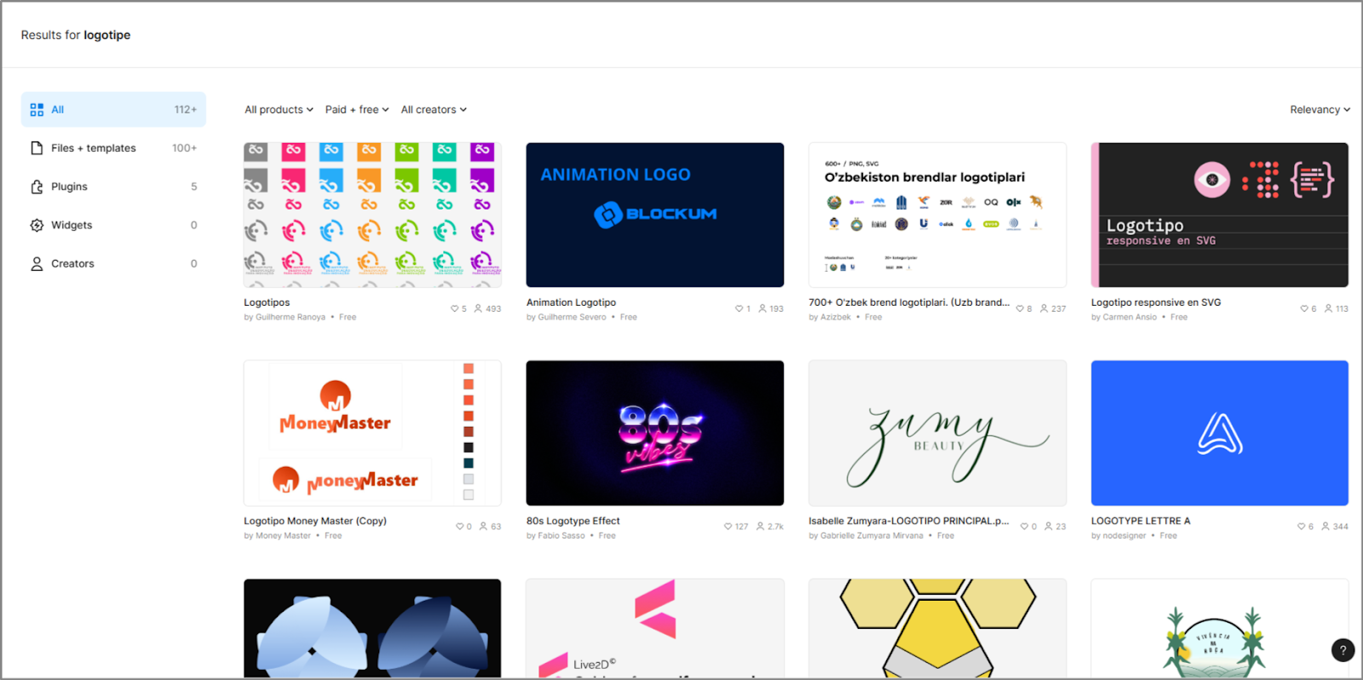Click heart icon on 80s Logotype Effect

pyautogui.click(x=728, y=527)
